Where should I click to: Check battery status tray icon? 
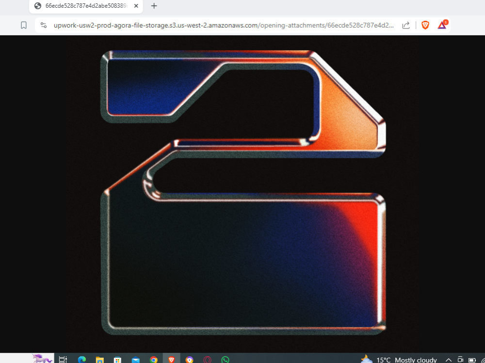click(472, 360)
